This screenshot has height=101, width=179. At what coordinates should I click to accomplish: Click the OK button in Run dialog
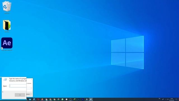click(x=20, y=95)
